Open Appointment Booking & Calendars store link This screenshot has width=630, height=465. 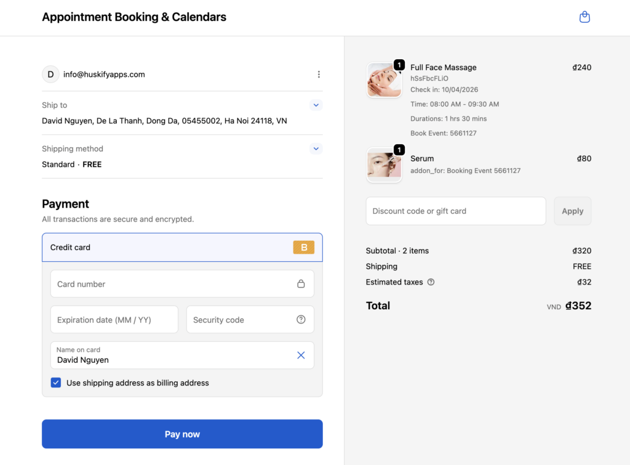coord(134,17)
